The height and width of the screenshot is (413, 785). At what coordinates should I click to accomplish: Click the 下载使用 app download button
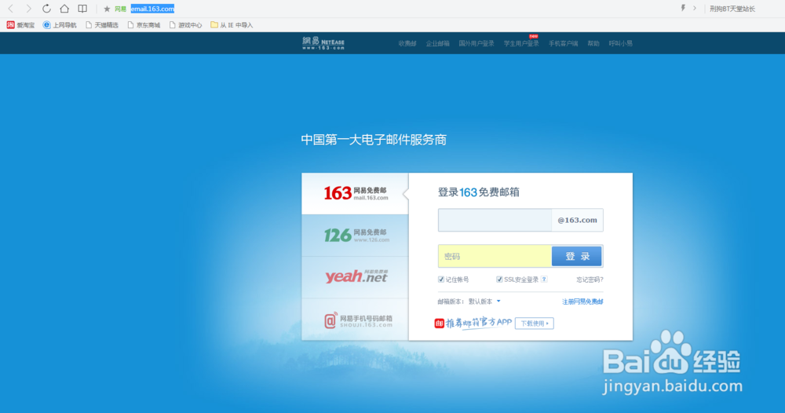click(x=534, y=323)
